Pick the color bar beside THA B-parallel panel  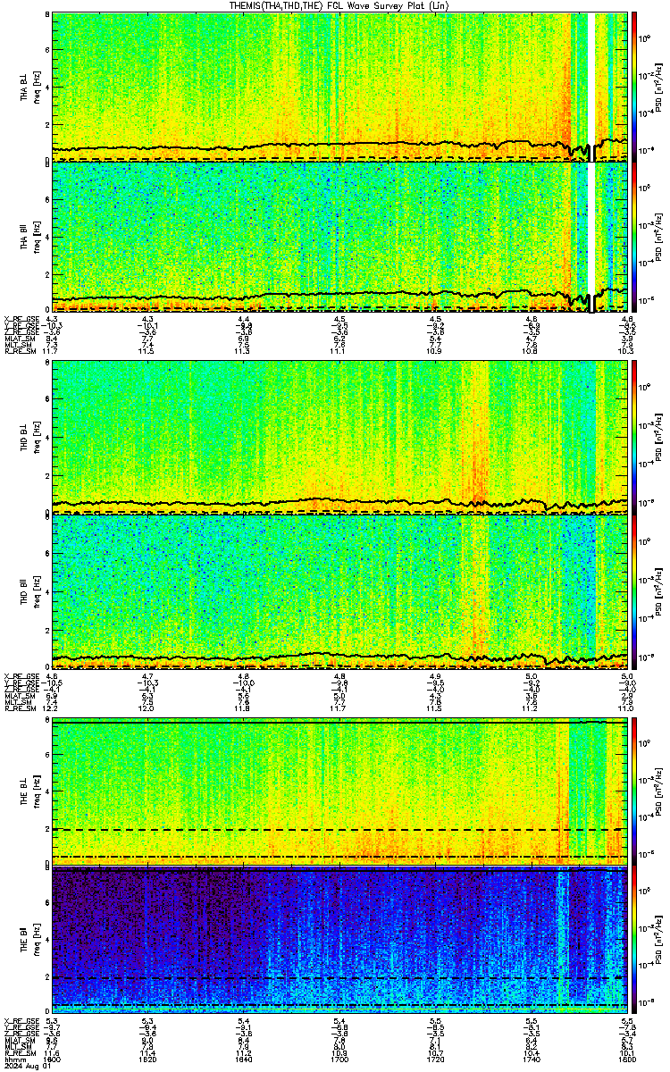click(635, 237)
